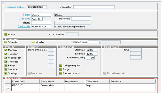Click the first Fixed hours Time field
Image resolution: width=162 pixels, height=93 pixels.
pos(136,50)
